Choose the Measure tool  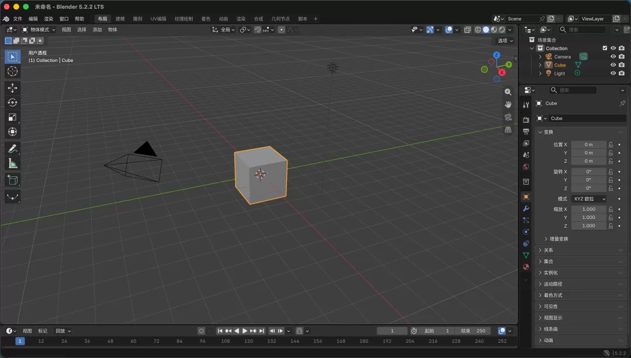[x=12, y=164]
